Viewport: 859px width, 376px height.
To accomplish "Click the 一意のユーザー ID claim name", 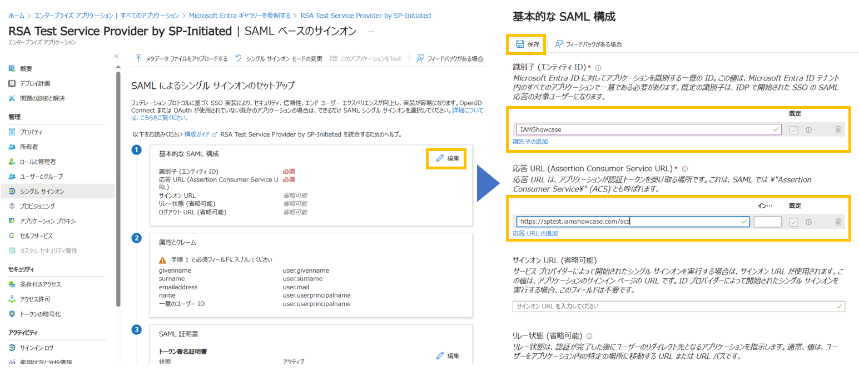I will click(x=182, y=304).
